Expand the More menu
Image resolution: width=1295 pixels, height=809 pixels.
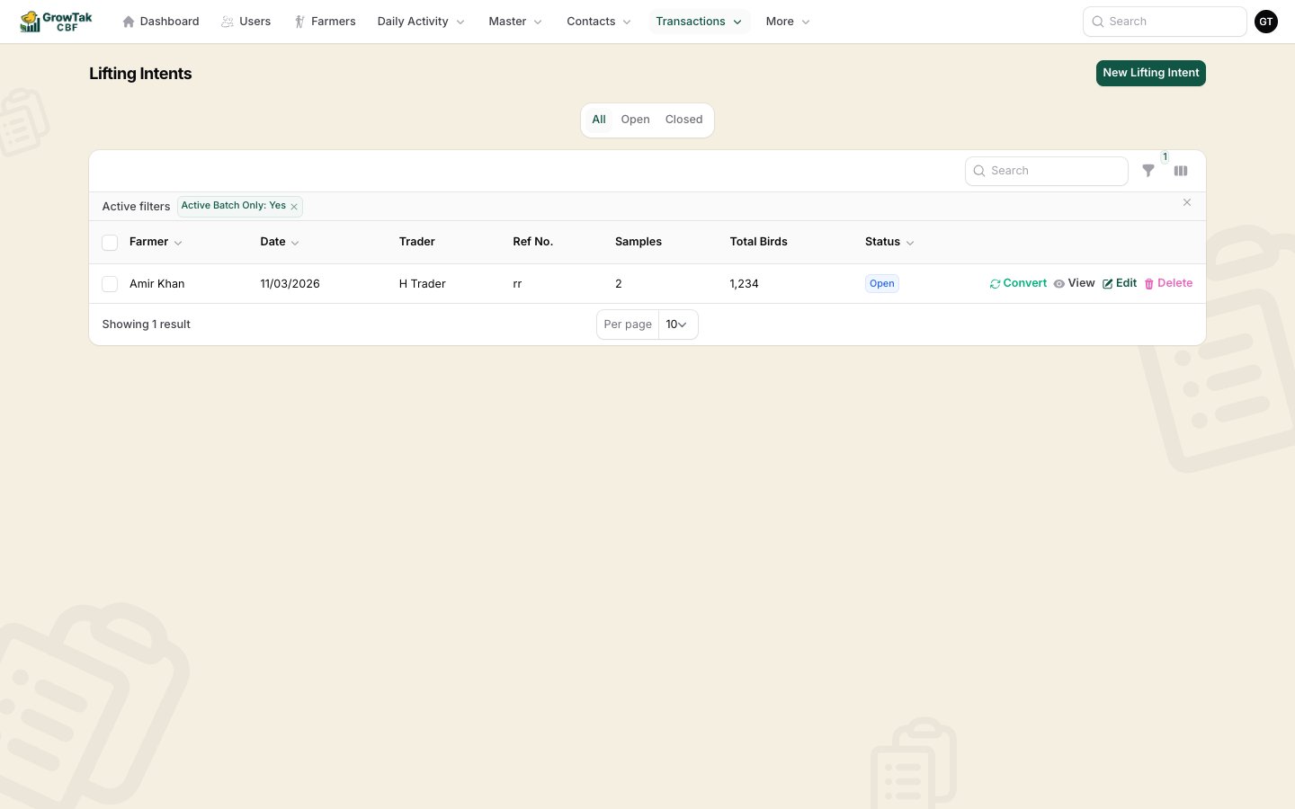coord(788,22)
